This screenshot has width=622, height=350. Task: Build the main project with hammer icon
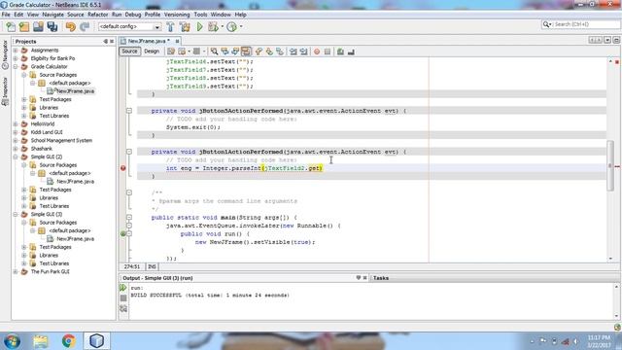pyautogui.click(x=171, y=26)
